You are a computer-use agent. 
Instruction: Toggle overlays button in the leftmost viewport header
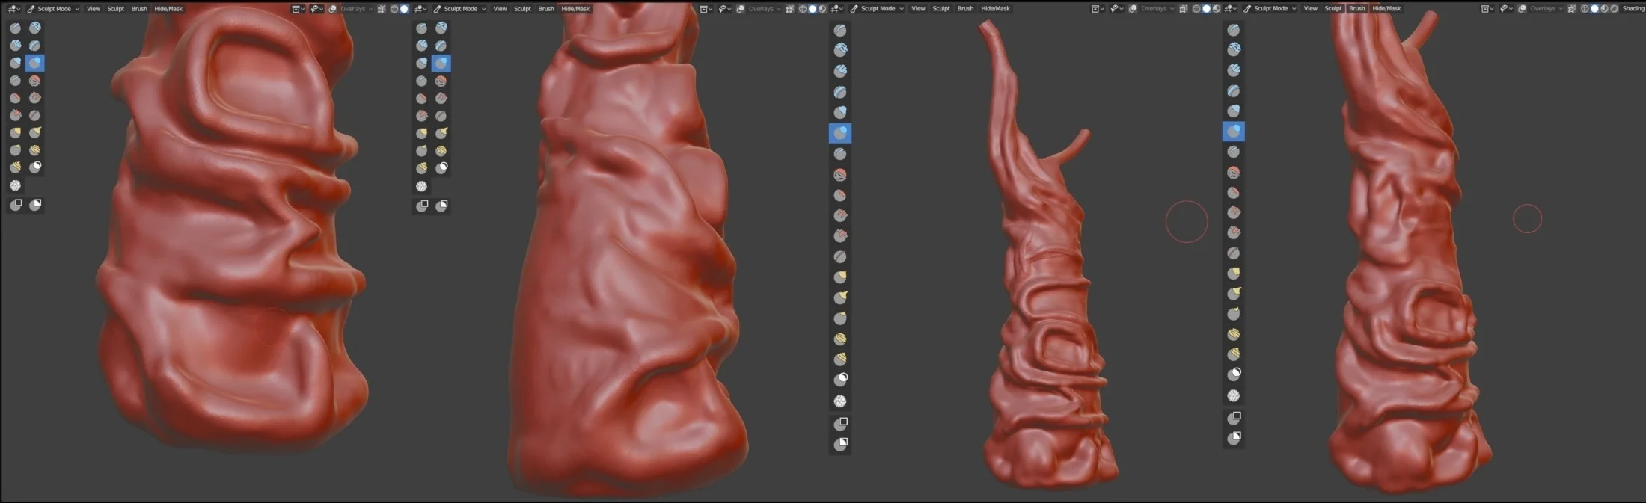click(x=333, y=9)
